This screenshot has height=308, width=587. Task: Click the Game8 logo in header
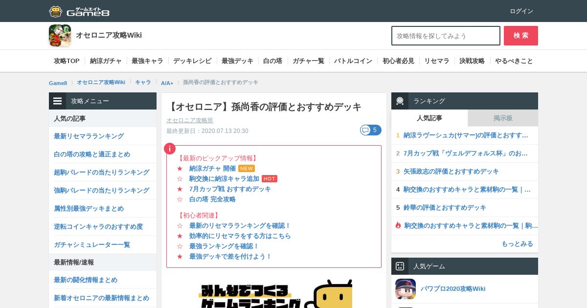click(x=79, y=11)
